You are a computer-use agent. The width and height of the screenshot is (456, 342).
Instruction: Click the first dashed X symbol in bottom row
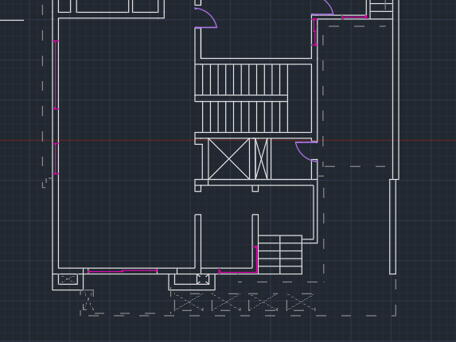tap(188, 302)
